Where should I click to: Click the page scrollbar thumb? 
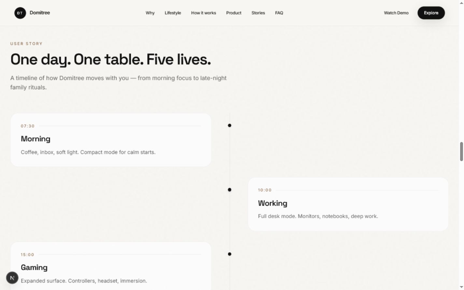point(461,151)
